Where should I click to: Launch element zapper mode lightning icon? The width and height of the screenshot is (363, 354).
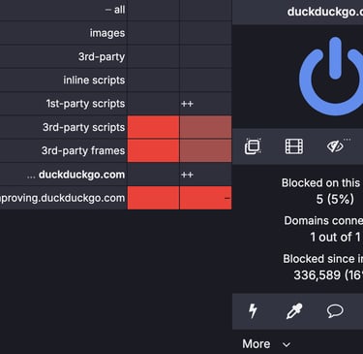point(253,311)
